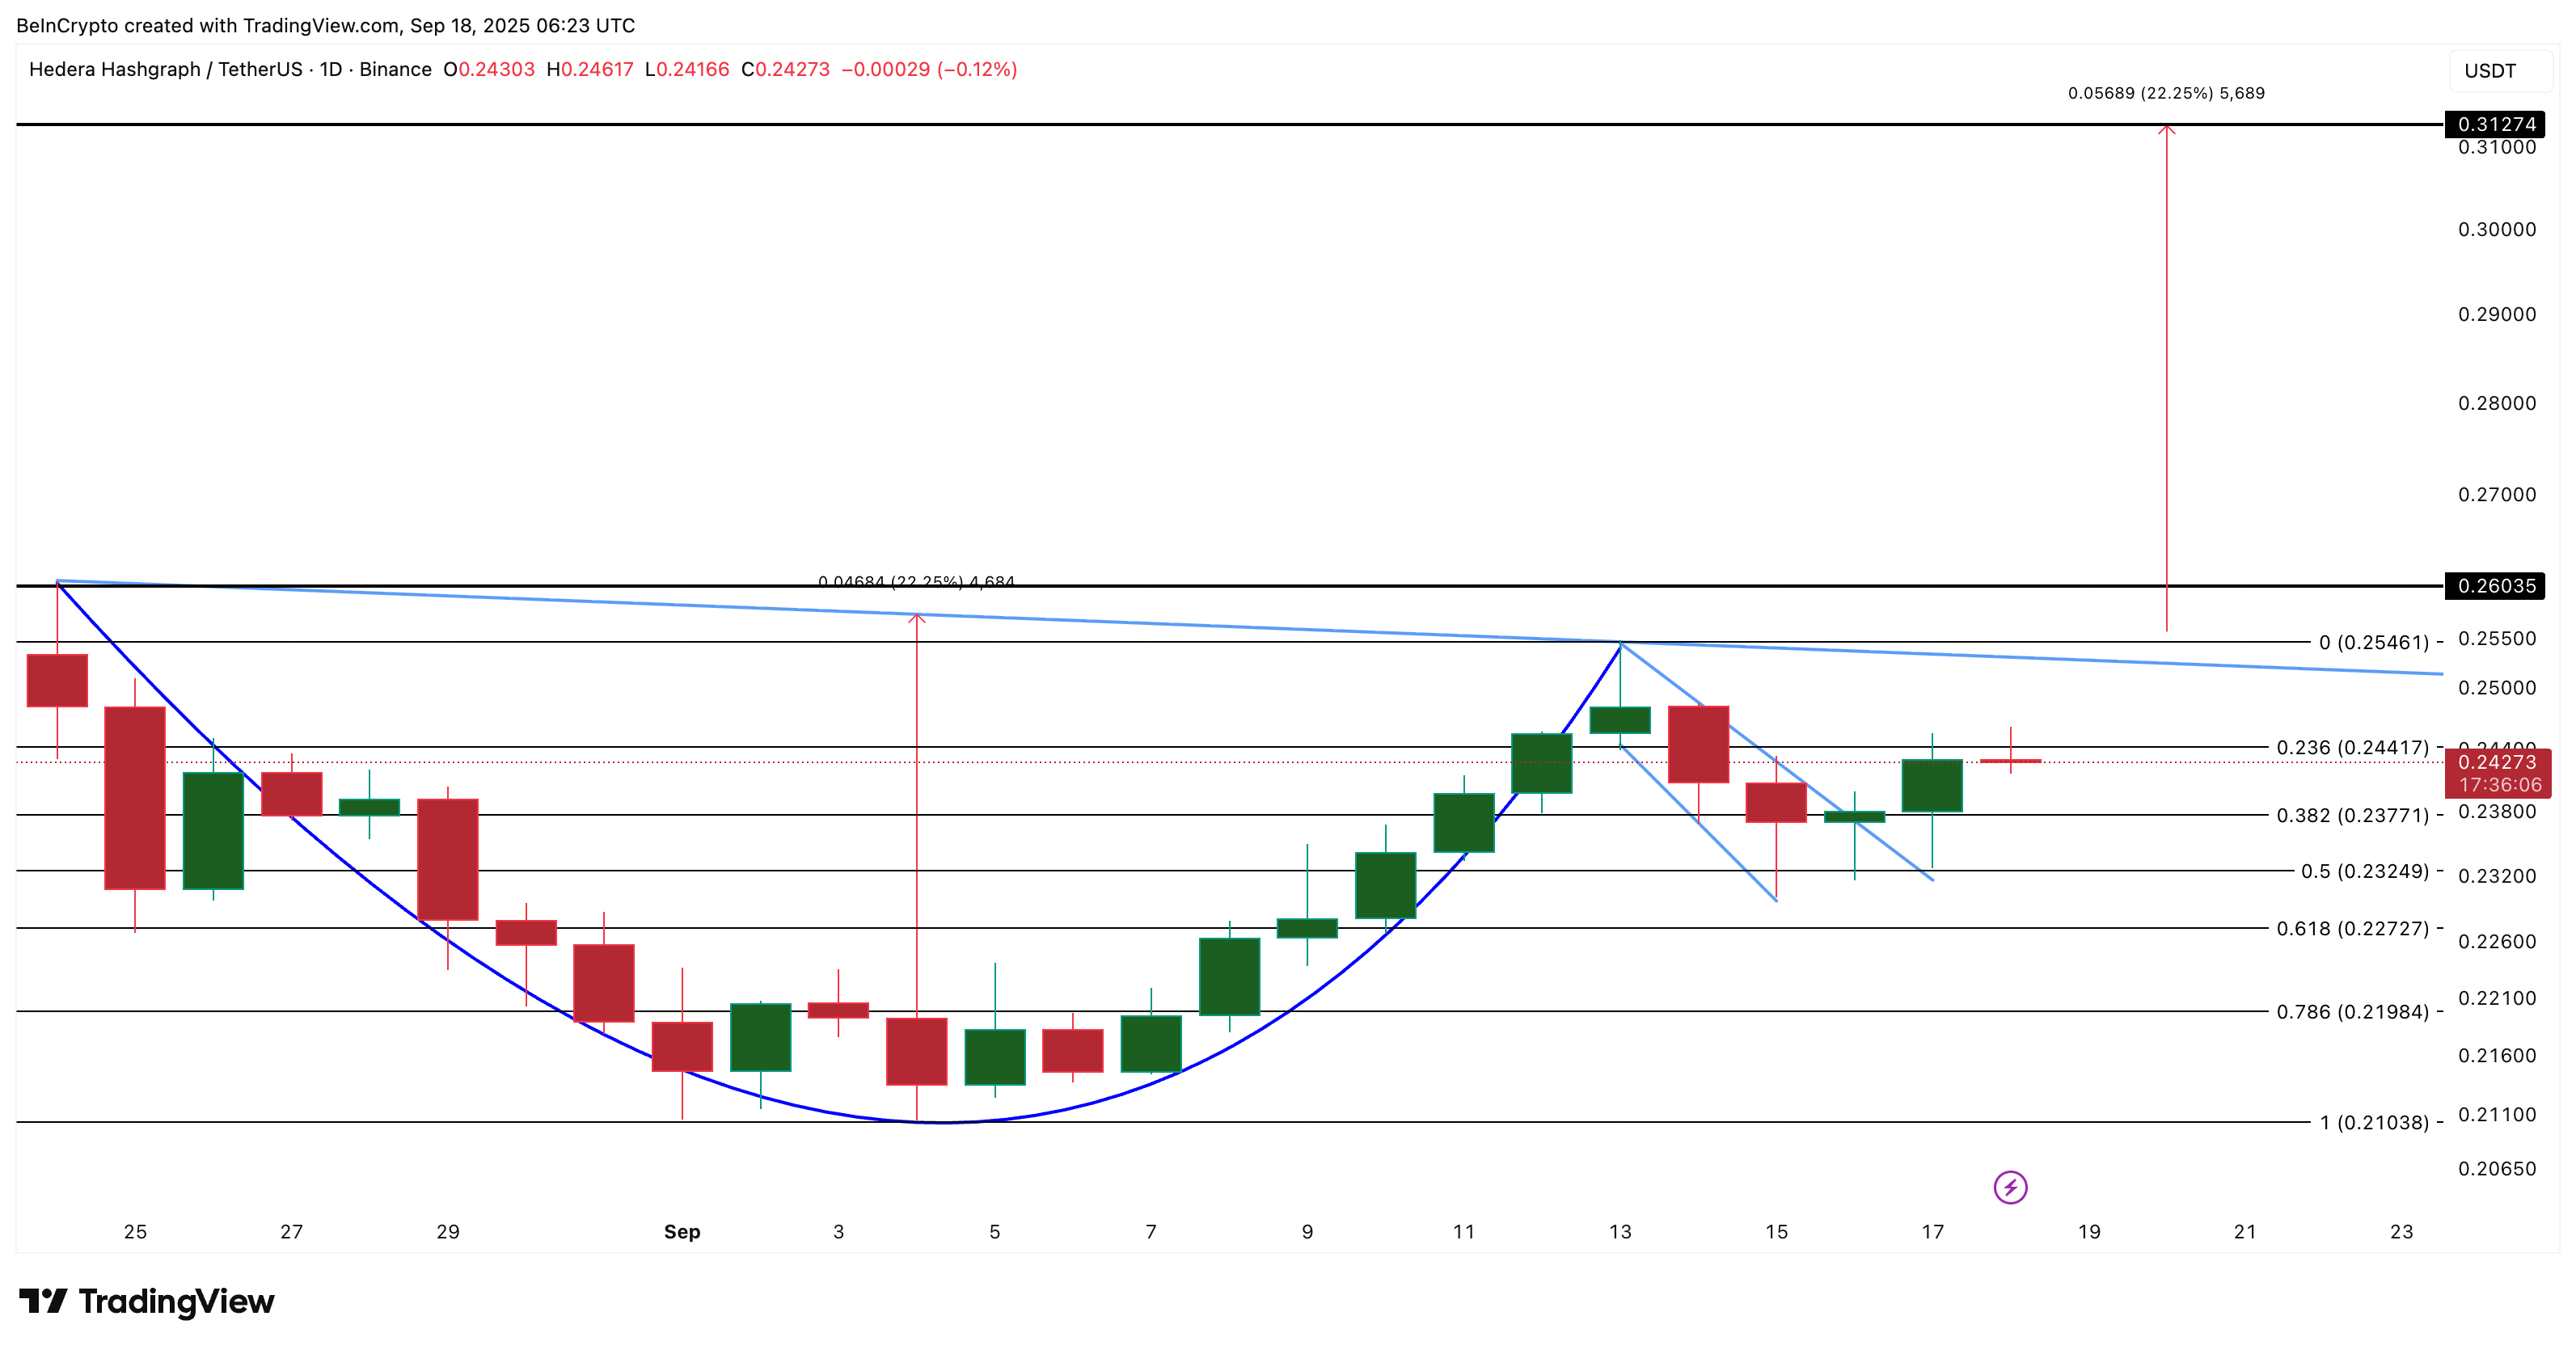Screen dimensions: 2576x1350
Task: Click the 0.236 (0.24417) retracement label
Action: pos(2352,747)
